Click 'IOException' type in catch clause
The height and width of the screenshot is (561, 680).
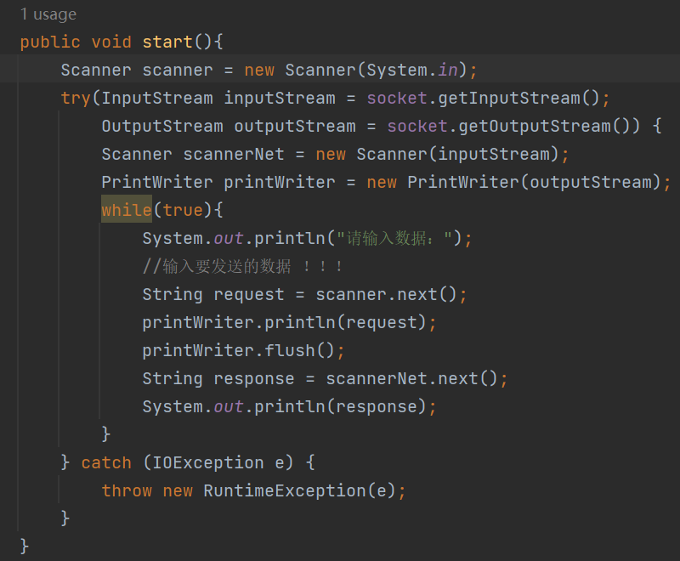click(208, 462)
